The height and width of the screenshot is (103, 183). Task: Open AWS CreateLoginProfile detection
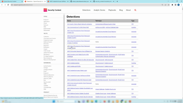[74, 66]
